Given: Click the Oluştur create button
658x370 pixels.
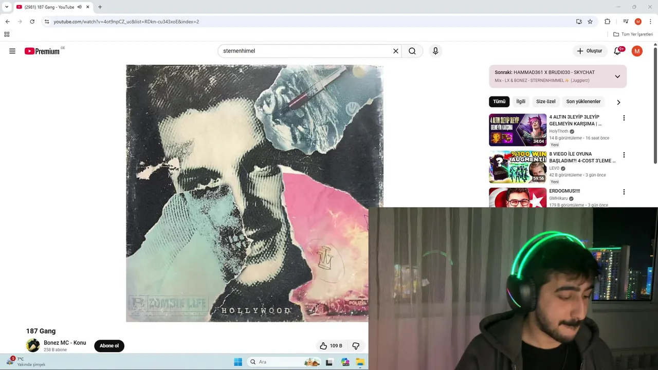Looking at the screenshot, I should click(590, 51).
